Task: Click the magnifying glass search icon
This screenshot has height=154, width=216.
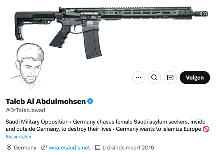Action: point(154,78)
